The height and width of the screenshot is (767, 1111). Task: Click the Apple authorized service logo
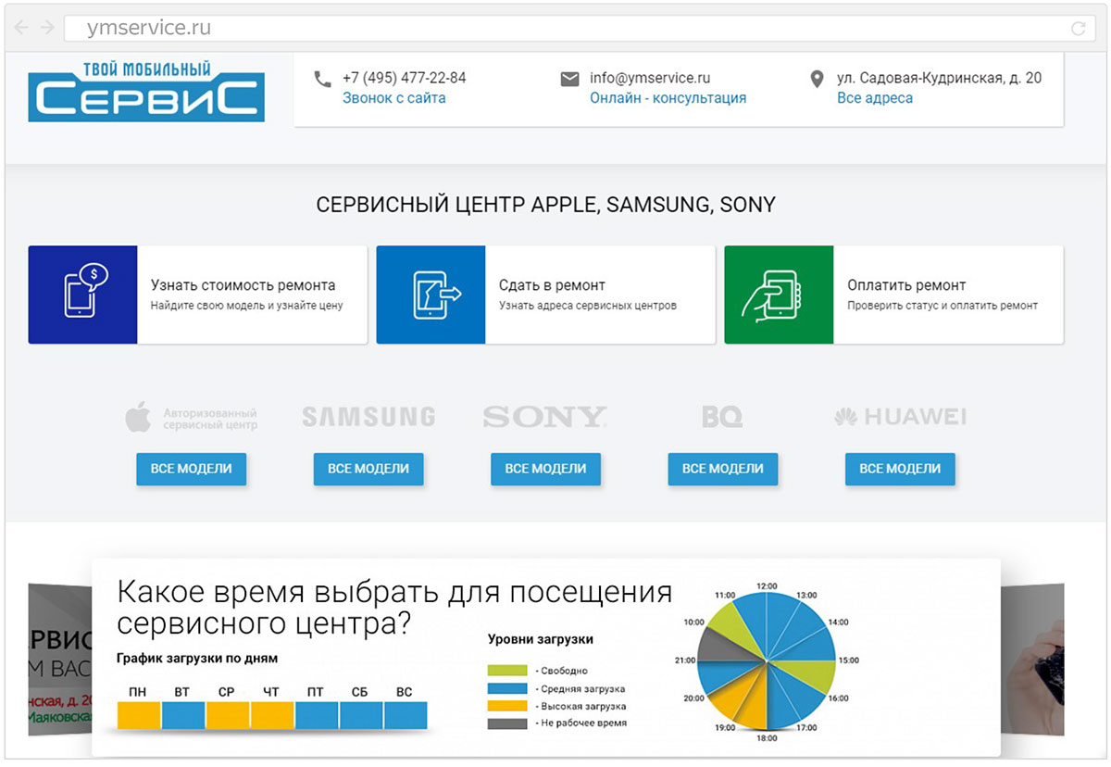192,418
